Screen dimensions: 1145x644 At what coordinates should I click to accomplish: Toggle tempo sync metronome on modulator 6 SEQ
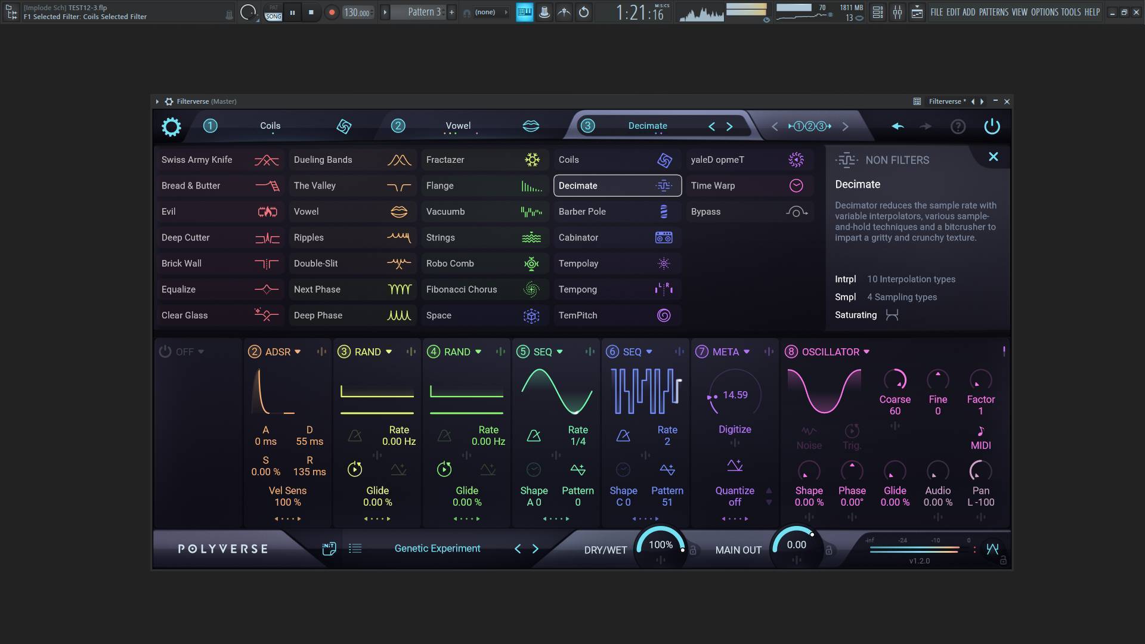[x=623, y=436]
